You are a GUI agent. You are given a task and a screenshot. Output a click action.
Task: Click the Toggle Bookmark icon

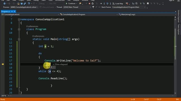(148, 4)
